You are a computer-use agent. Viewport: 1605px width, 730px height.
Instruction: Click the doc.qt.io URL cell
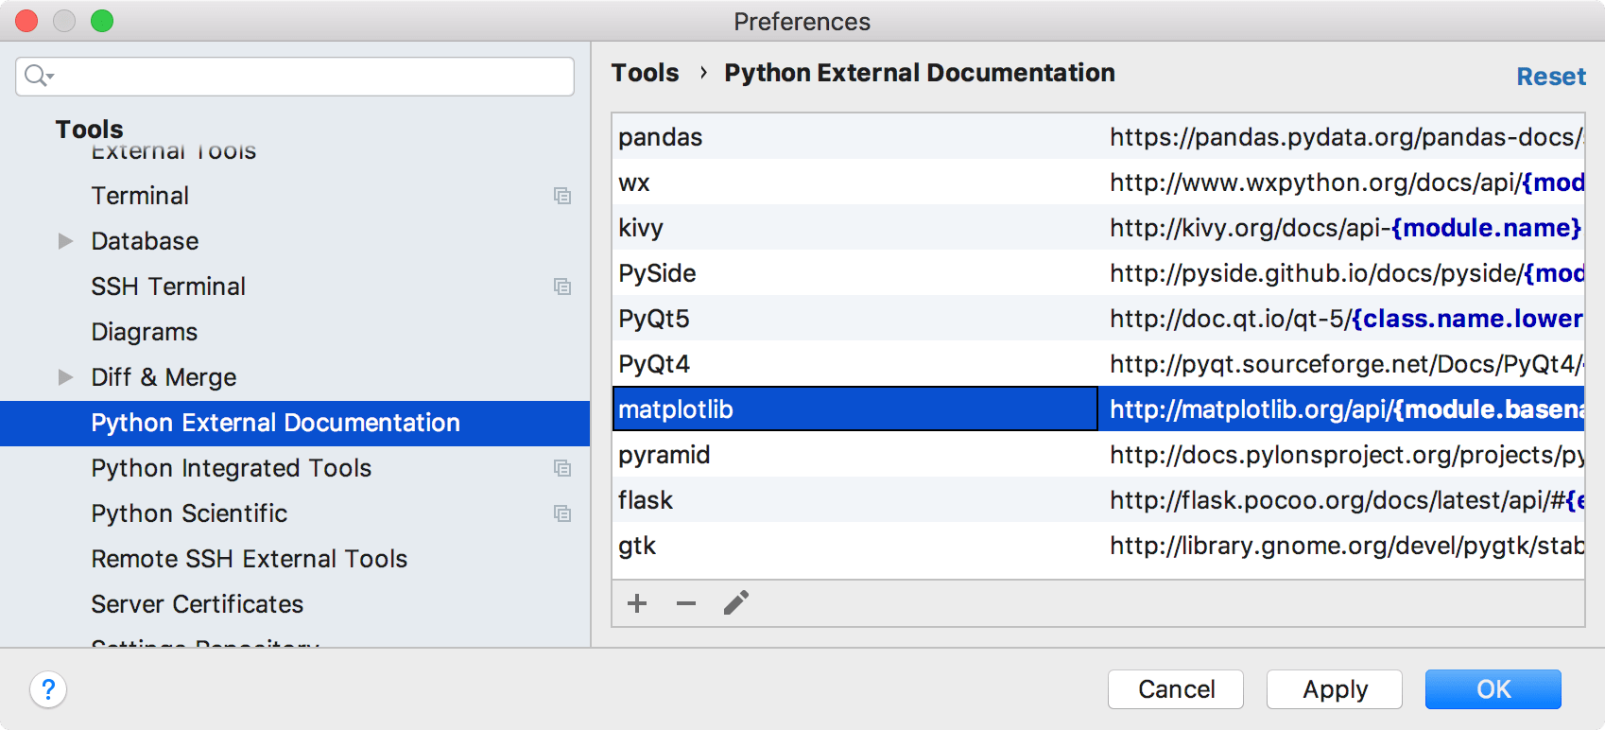coord(1341,319)
